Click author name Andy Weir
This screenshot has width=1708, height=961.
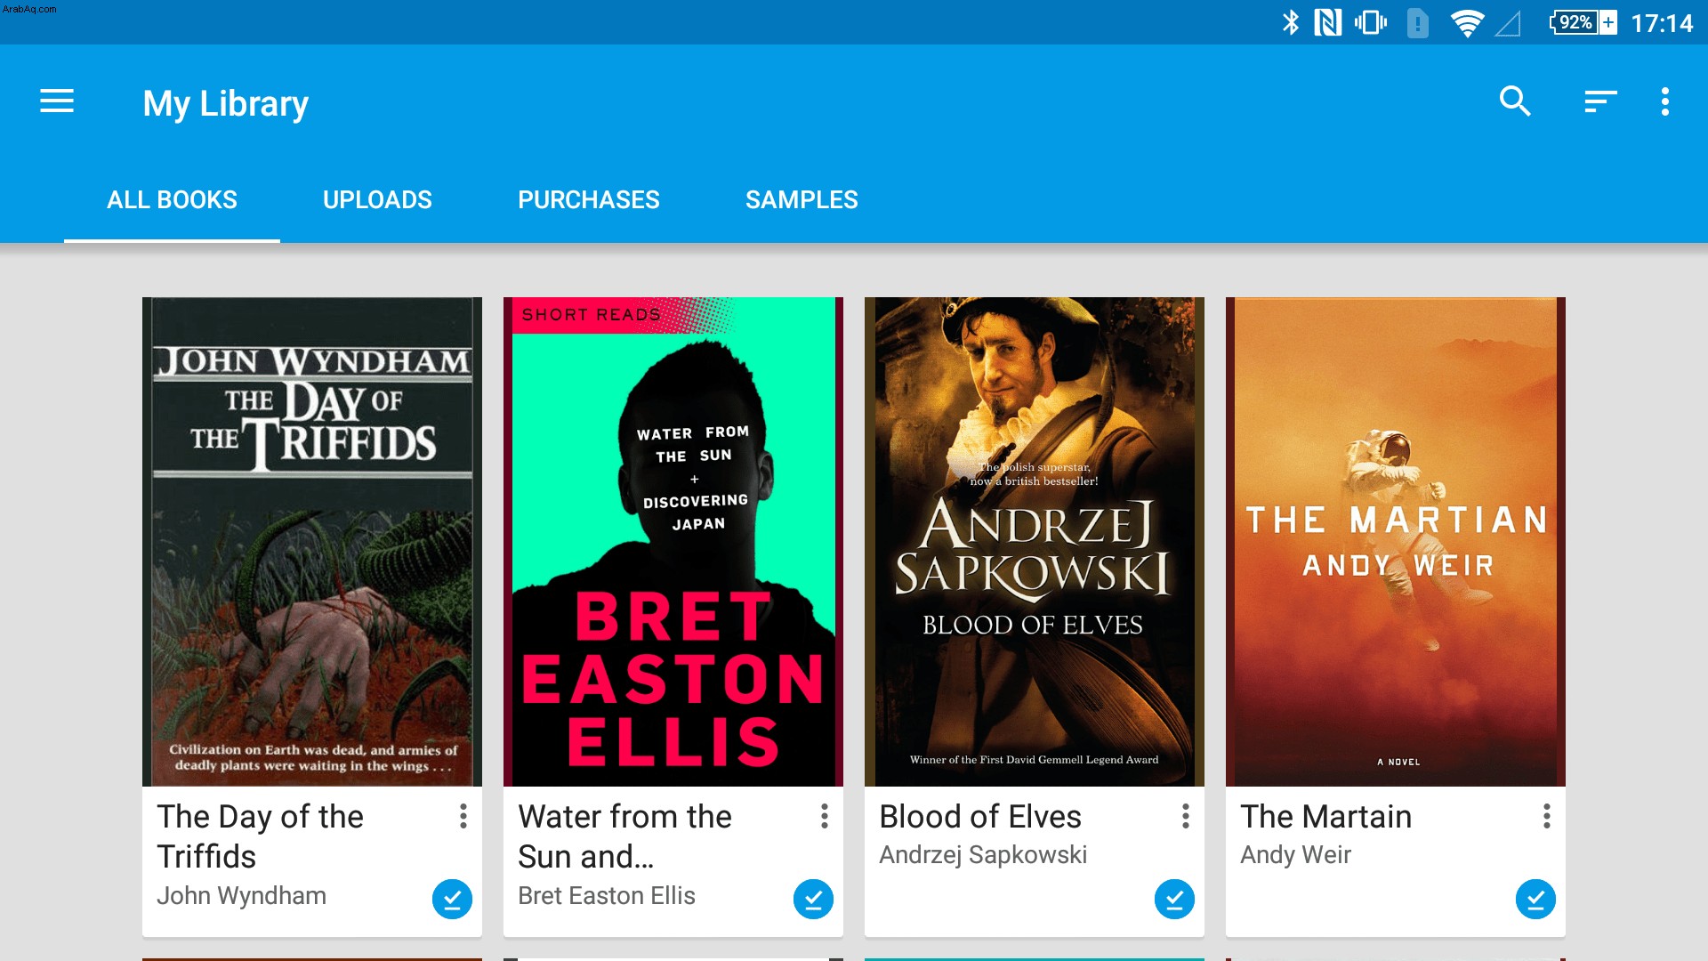pos(1295,855)
